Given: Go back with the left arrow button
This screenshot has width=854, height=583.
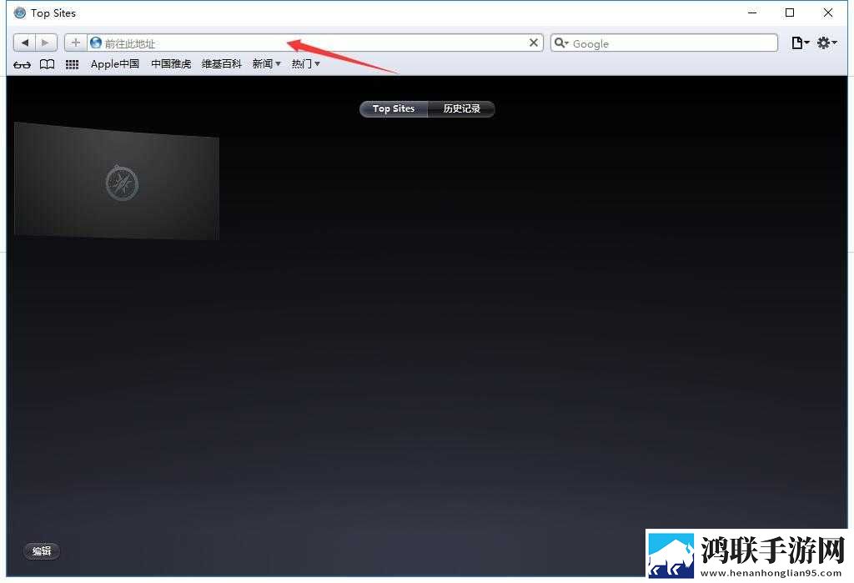Looking at the screenshot, I should (24, 43).
